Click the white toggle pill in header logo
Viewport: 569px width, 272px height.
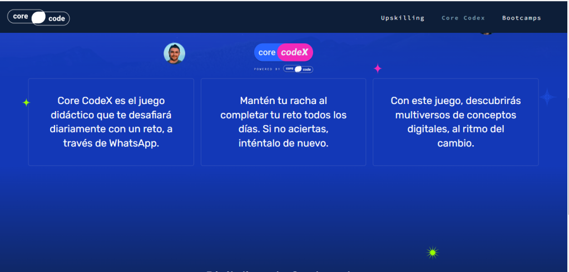coord(38,18)
